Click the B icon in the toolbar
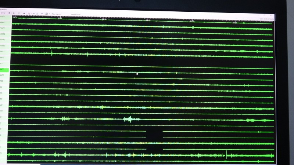This screenshot has height=165, width=294. click(42, 14)
